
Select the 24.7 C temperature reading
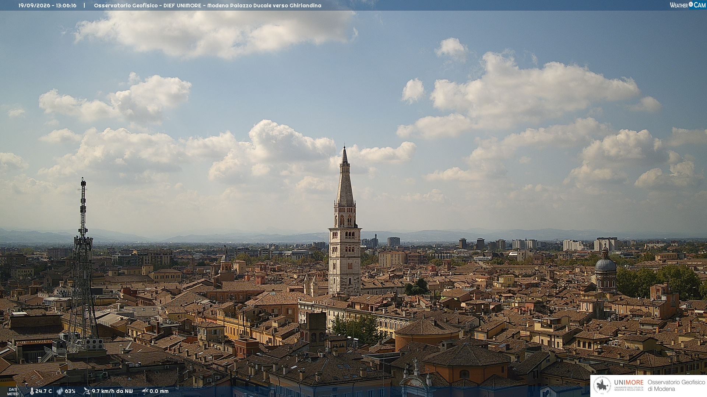click(43, 391)
